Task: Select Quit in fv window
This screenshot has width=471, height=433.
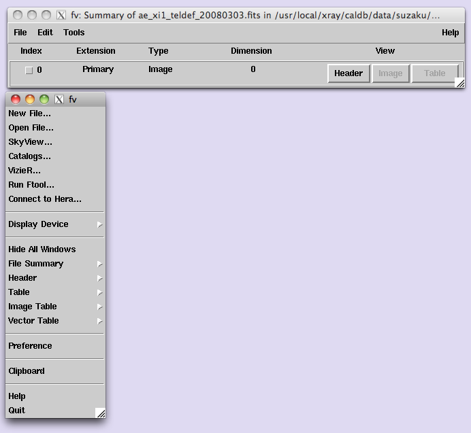Action: click(16, 410)
